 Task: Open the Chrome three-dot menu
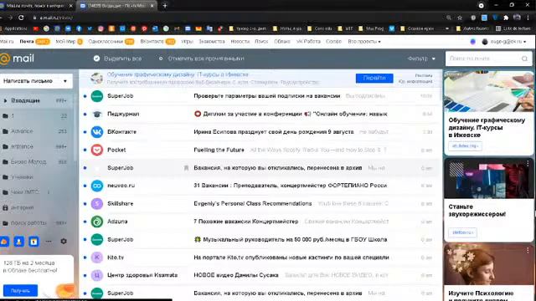click(528, 18)
